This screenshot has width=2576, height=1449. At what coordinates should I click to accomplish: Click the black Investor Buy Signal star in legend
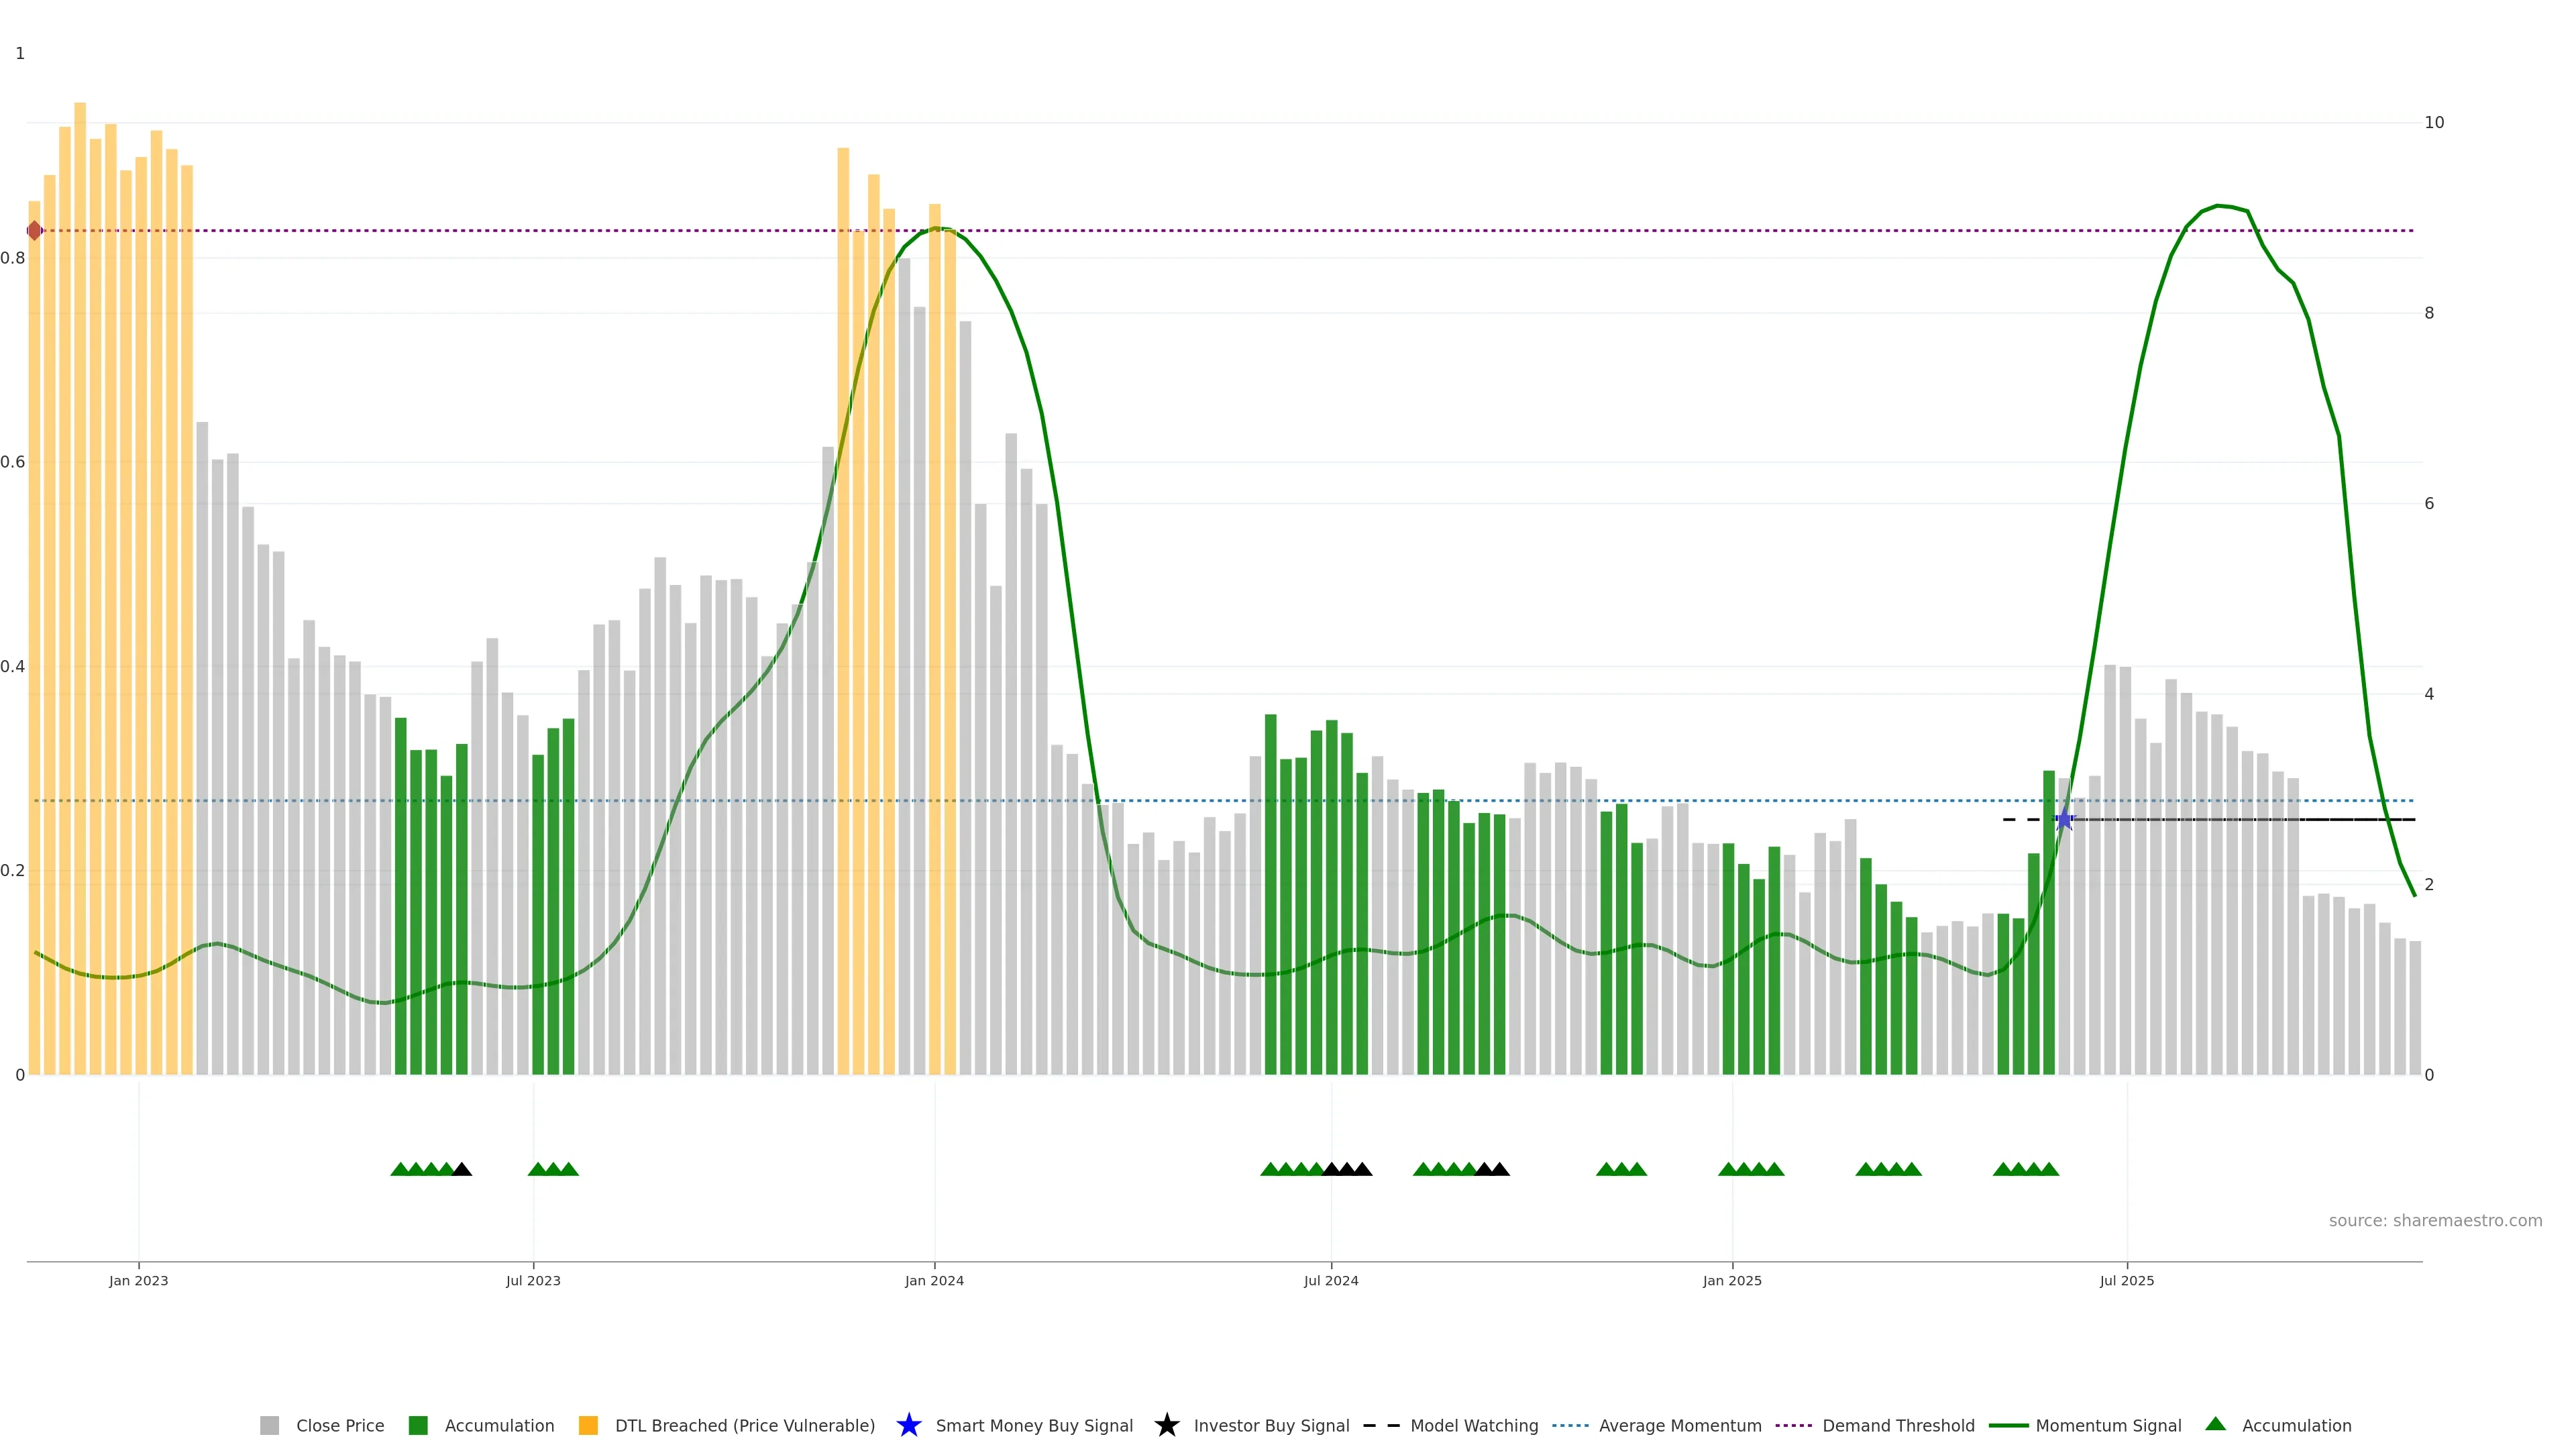tap(1166, 1425)
